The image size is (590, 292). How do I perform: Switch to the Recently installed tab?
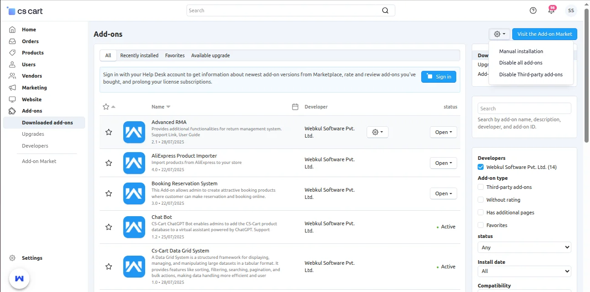tap(139, 55)
